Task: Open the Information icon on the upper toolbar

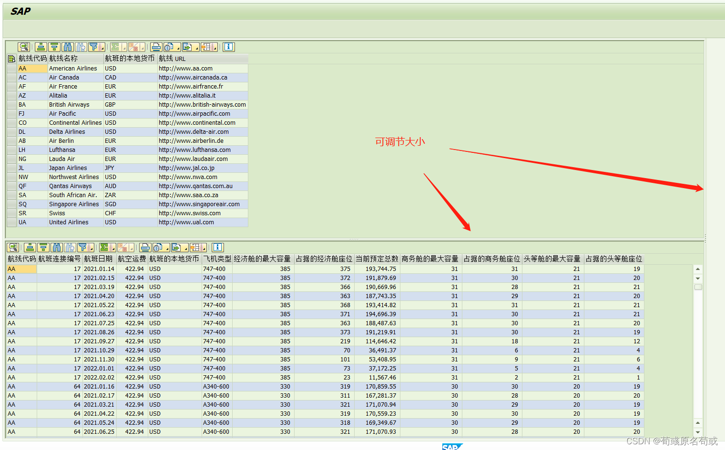Action: click(x=228, y=47)
